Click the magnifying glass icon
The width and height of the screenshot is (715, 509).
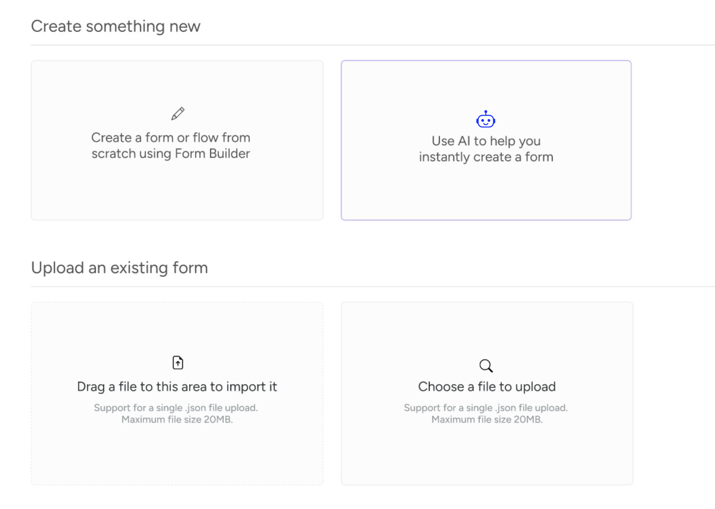(486, 365)
